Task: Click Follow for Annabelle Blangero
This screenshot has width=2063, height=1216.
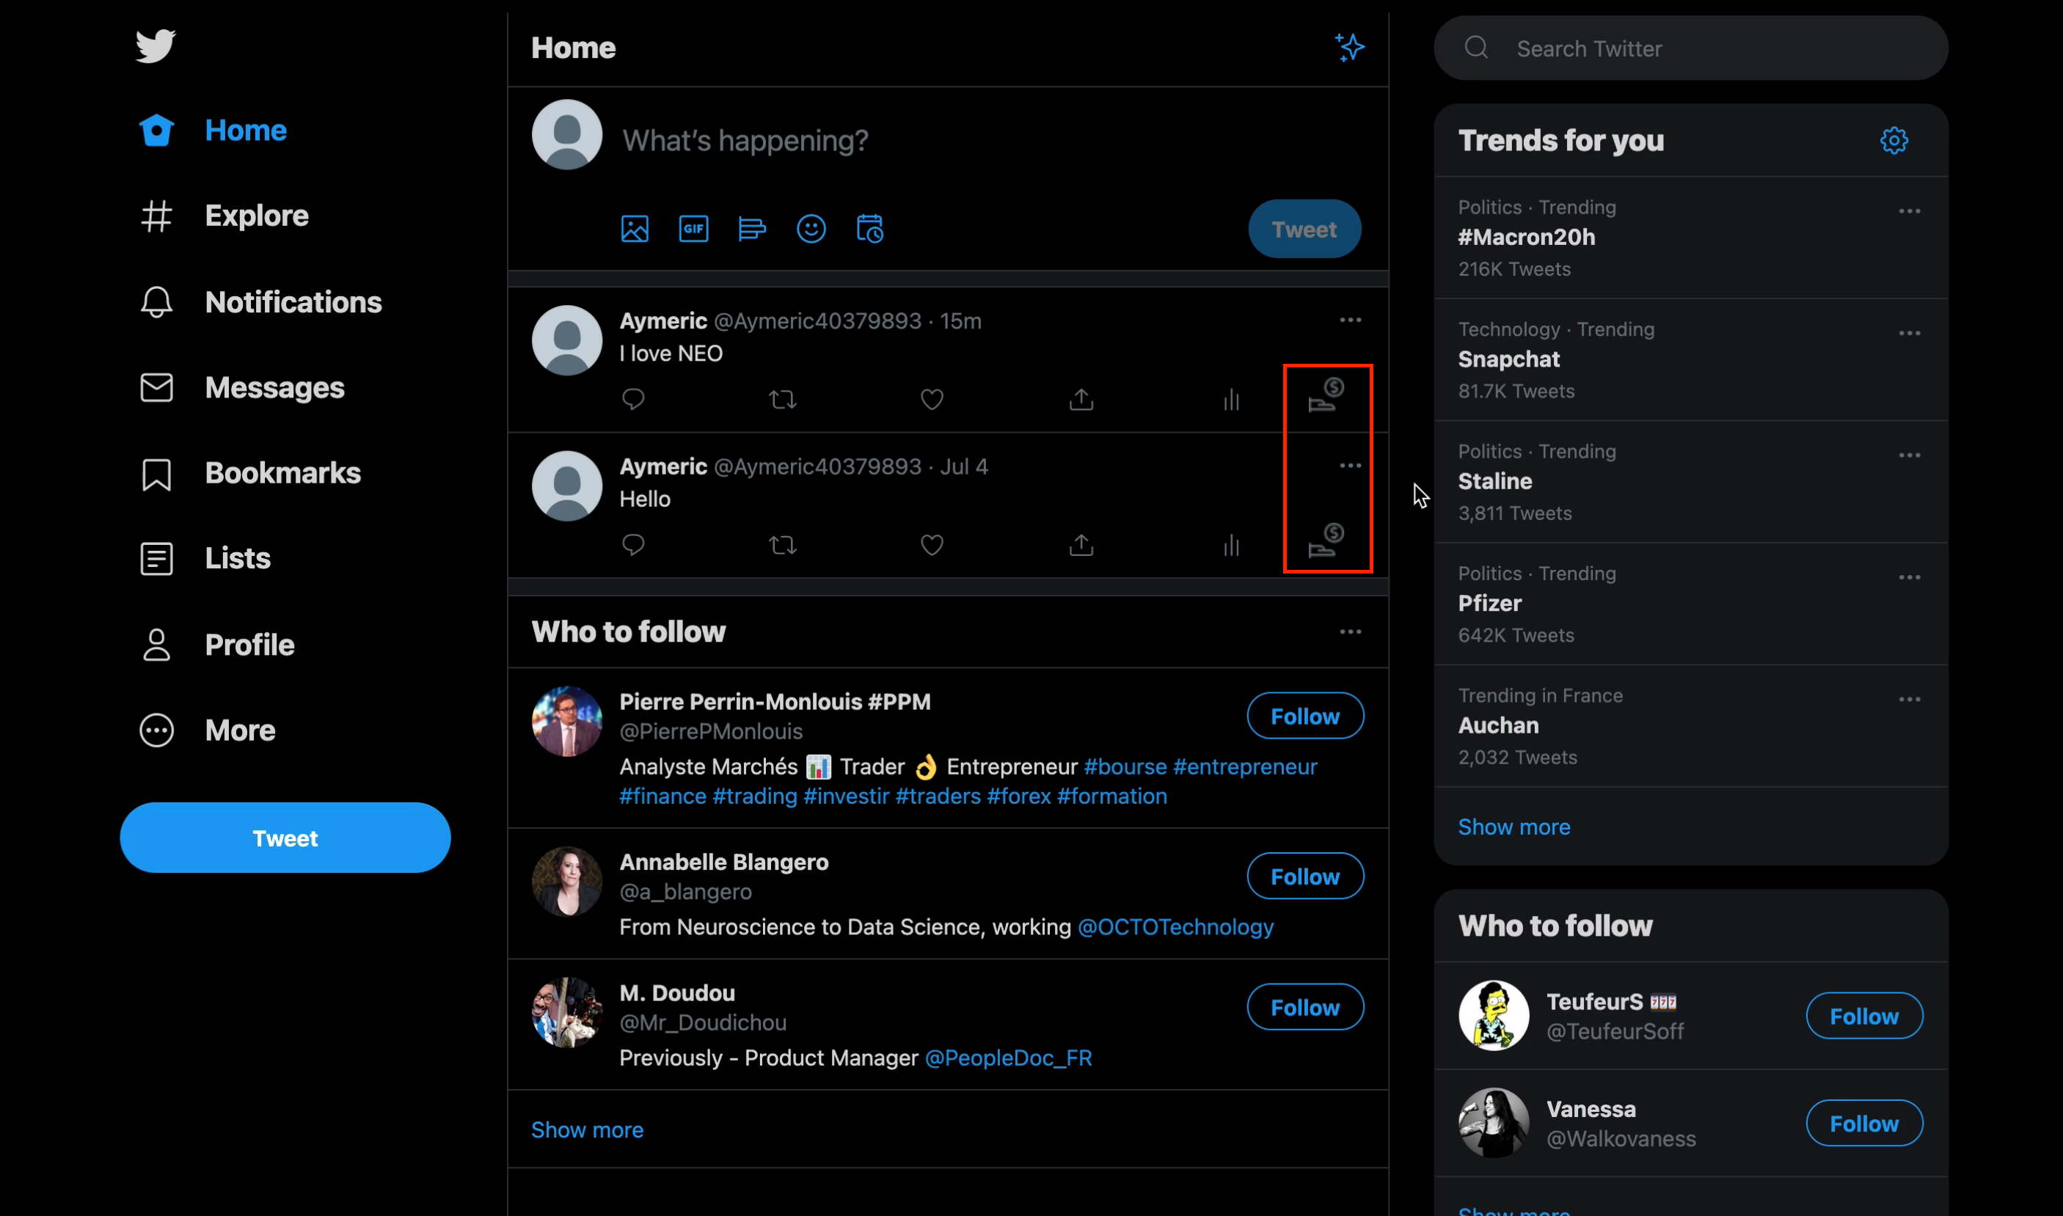Action: click(x=1305, y=876)
